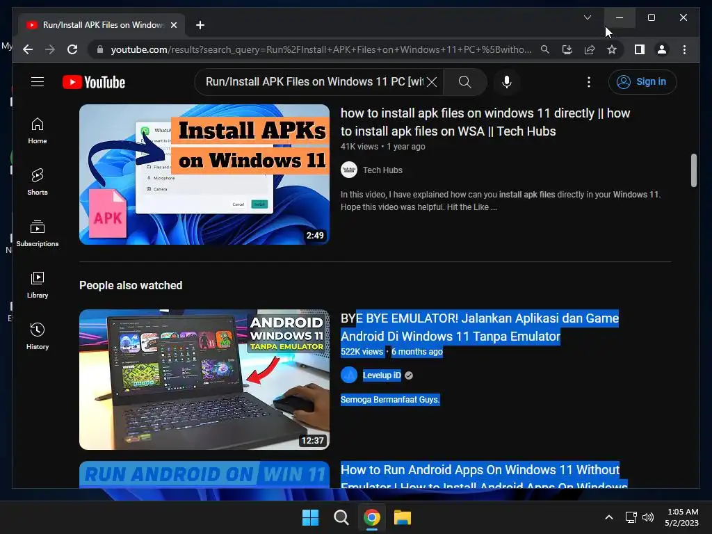Open the Windows Start menu

(x=311, y=517)
